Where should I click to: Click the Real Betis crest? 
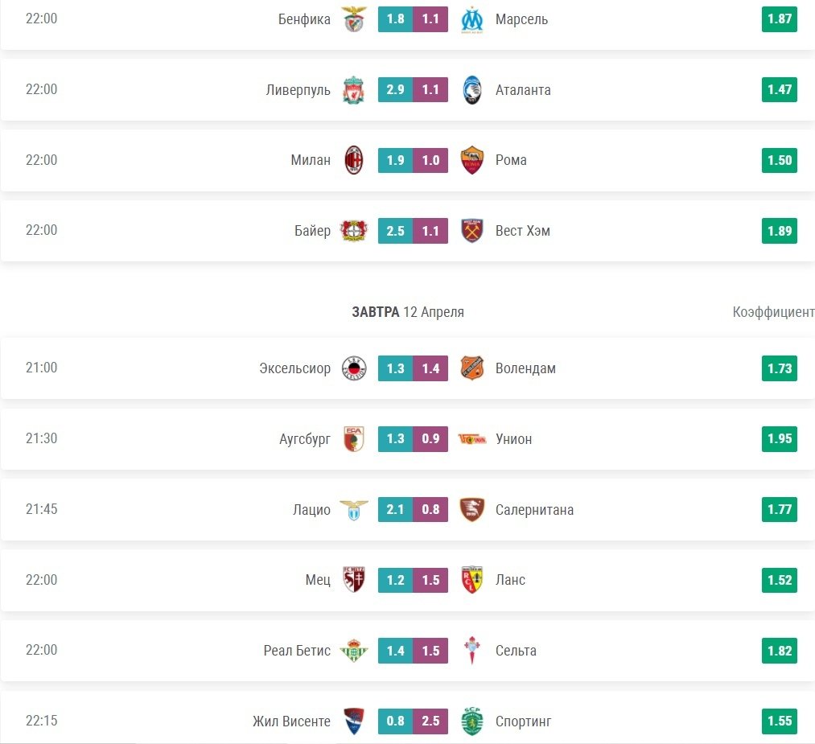[x=353, y=651]
